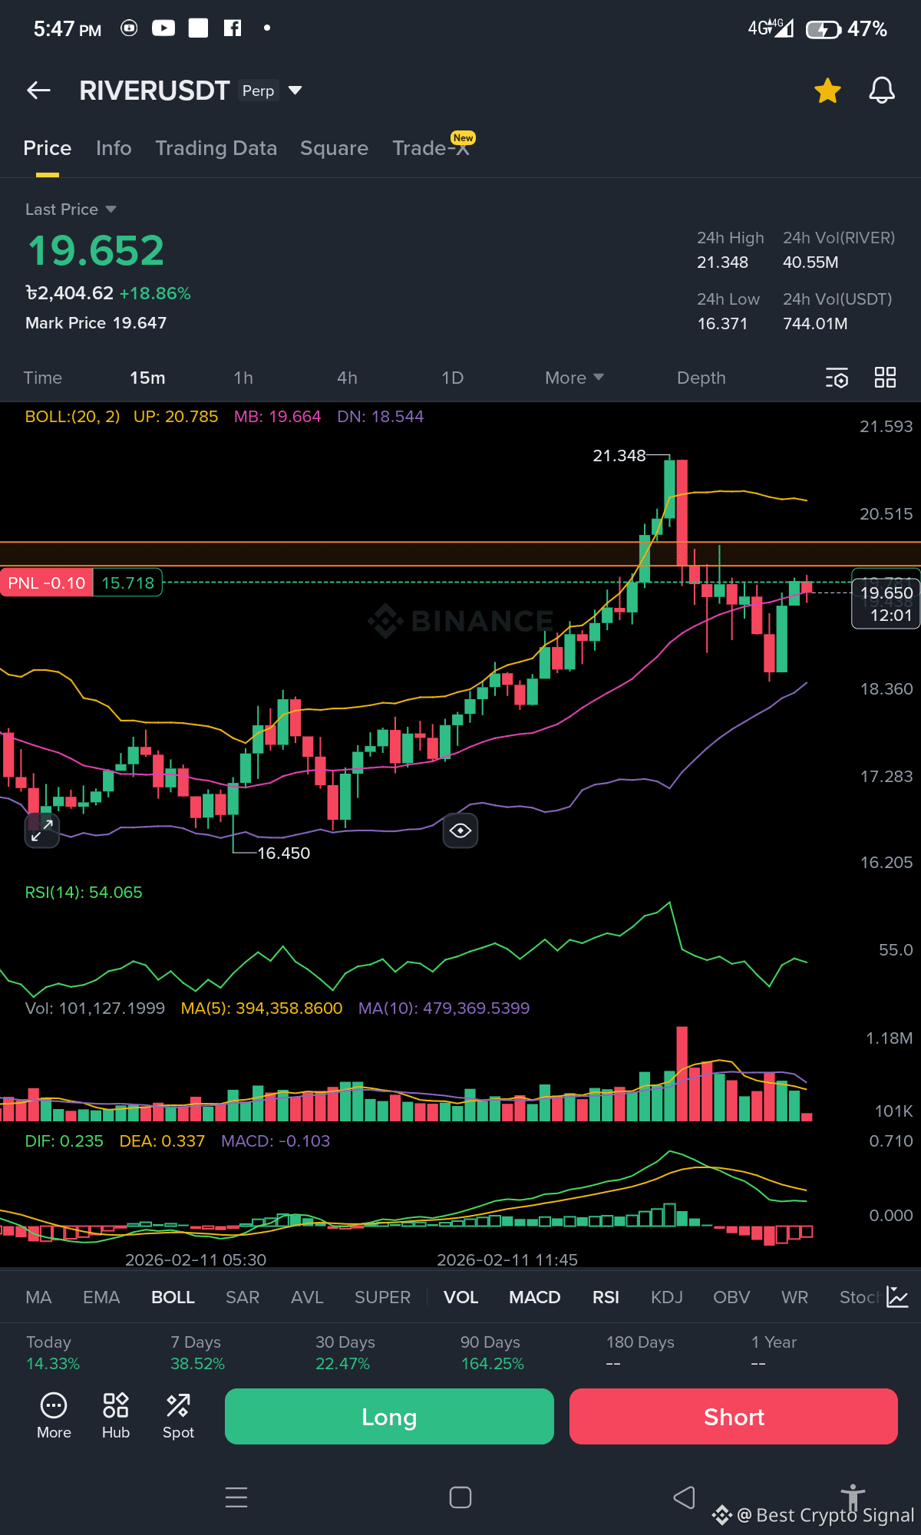Select the 1h interval
Screen dimensions: 921x1535
(243, 378)
